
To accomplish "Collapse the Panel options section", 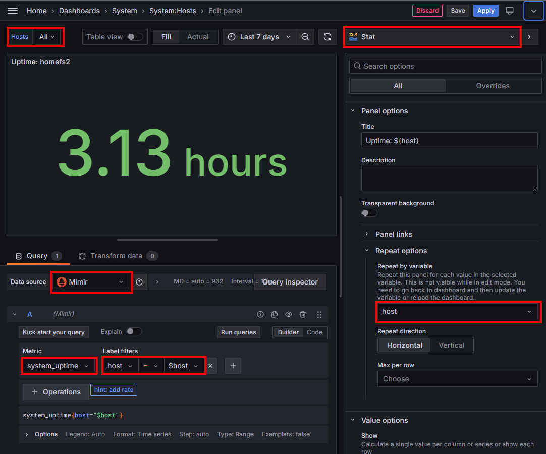I will point(353,110).
